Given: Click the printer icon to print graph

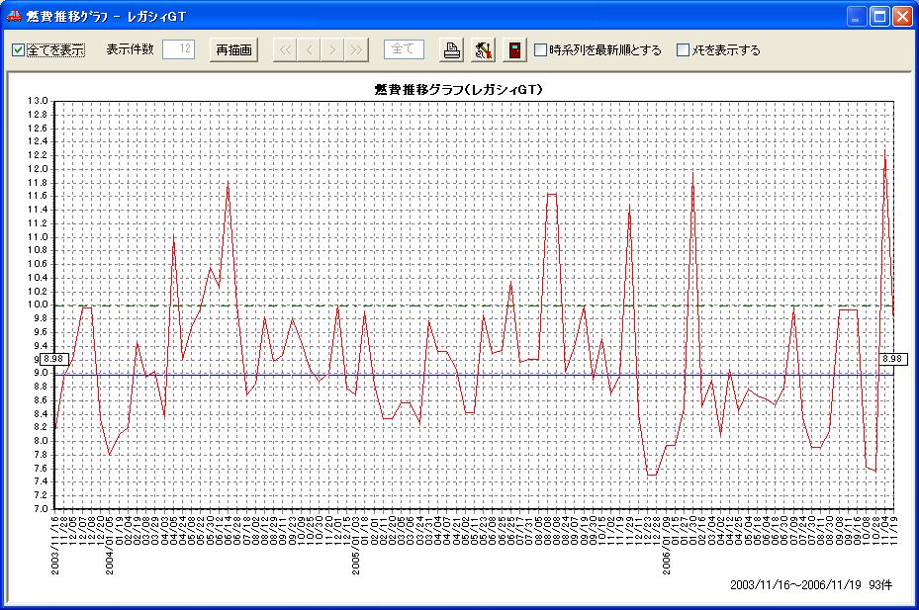Looking at the screenshot, I should [x=452, y=50].
